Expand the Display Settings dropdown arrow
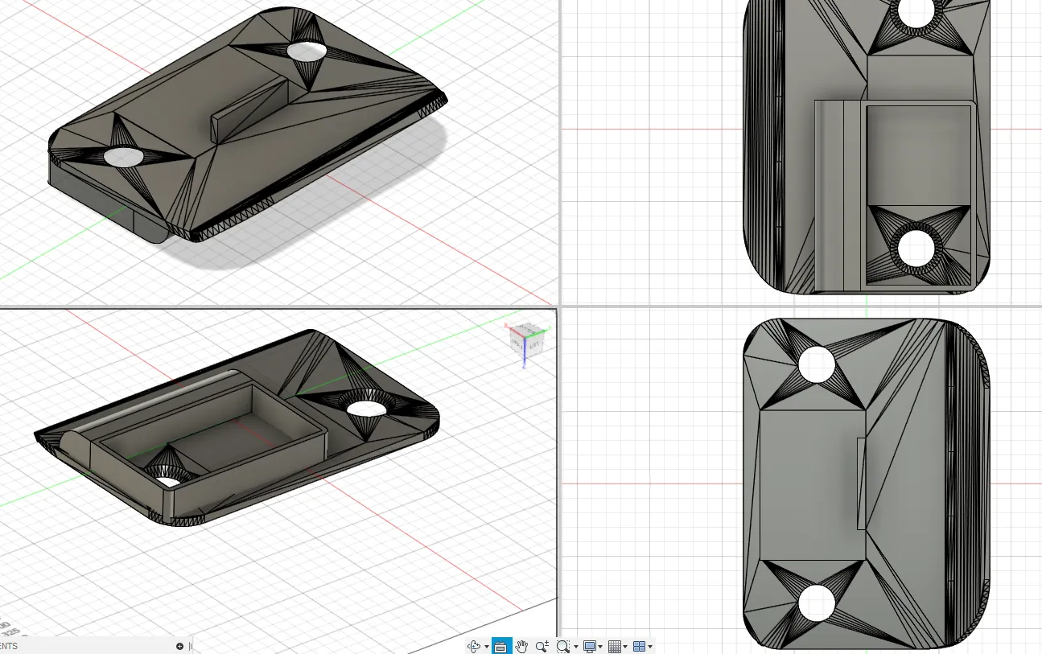The width and height of the screenshot is (1042, 654). 600,647
